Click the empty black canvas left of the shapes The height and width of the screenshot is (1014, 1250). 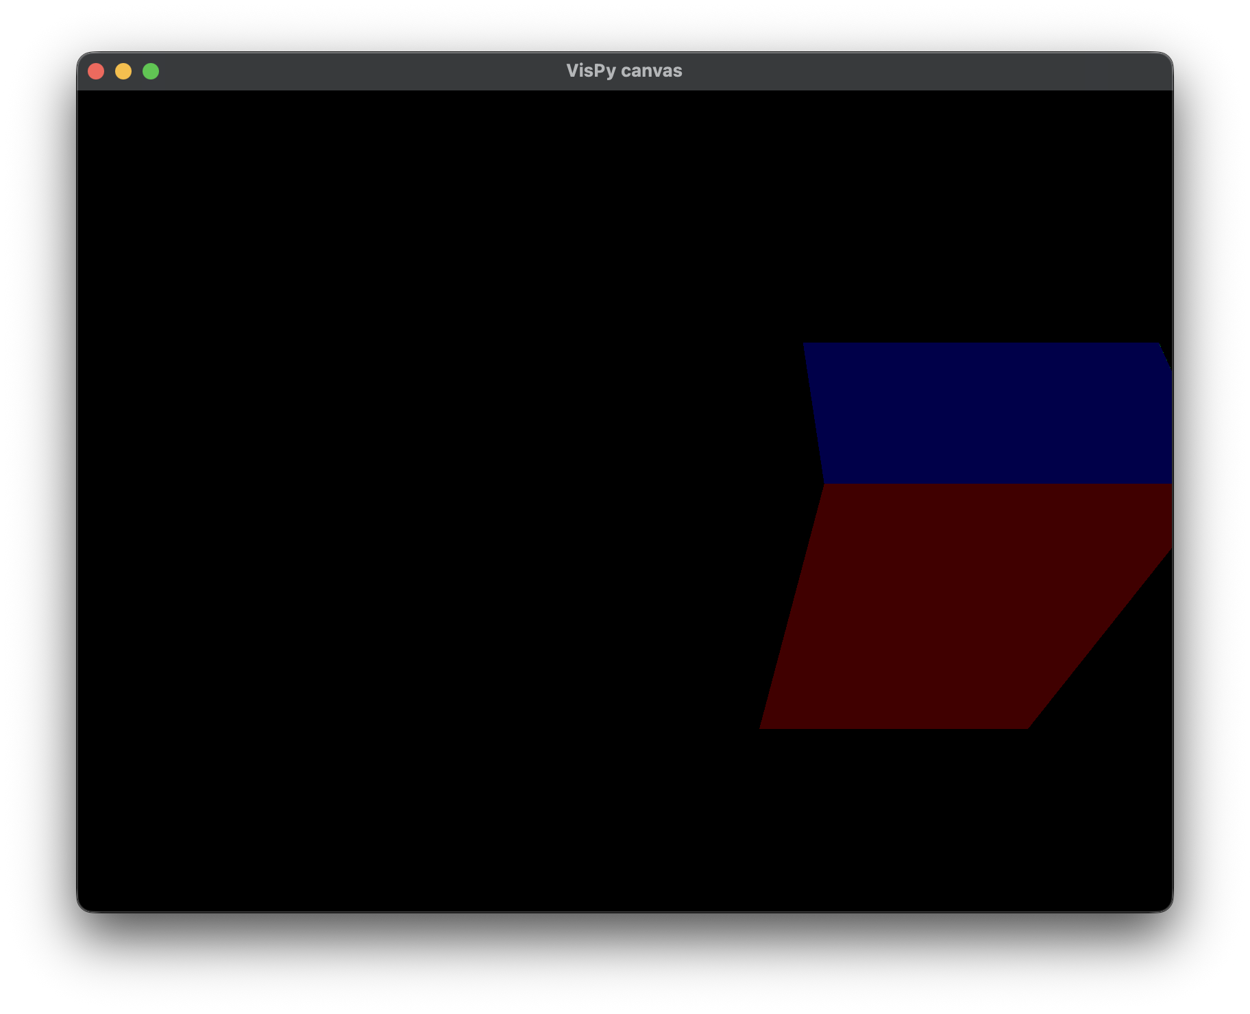[x=411, y=500]
